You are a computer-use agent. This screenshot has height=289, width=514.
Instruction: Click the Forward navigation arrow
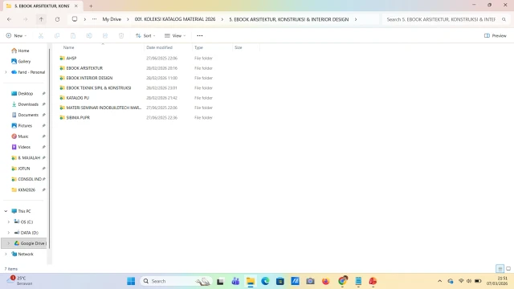click(x=25, y=19)
